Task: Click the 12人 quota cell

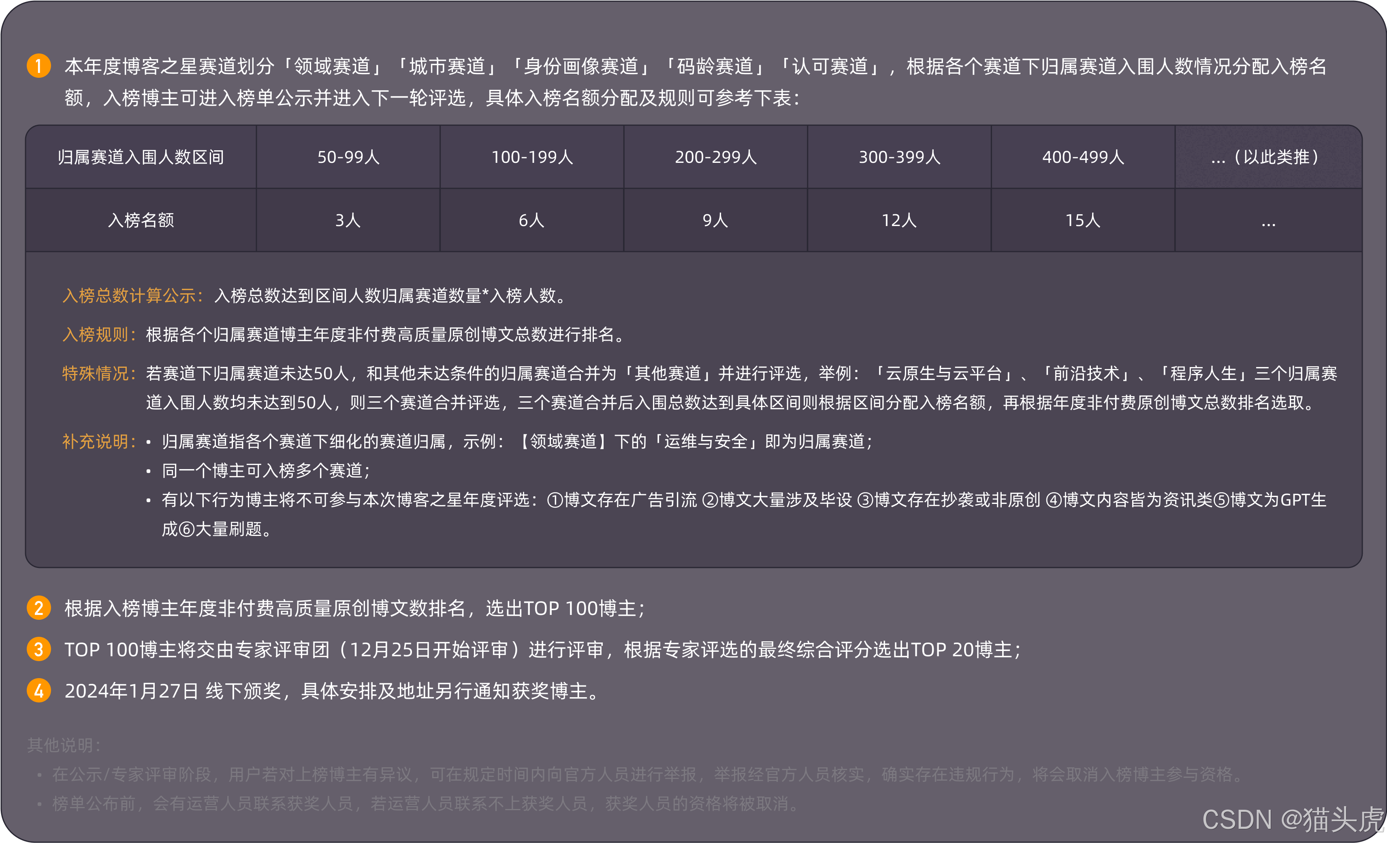Action: point(899,220)
